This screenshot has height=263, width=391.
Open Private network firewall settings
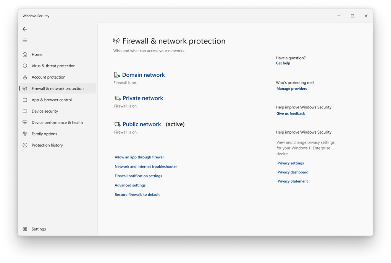tap(143, 98)
